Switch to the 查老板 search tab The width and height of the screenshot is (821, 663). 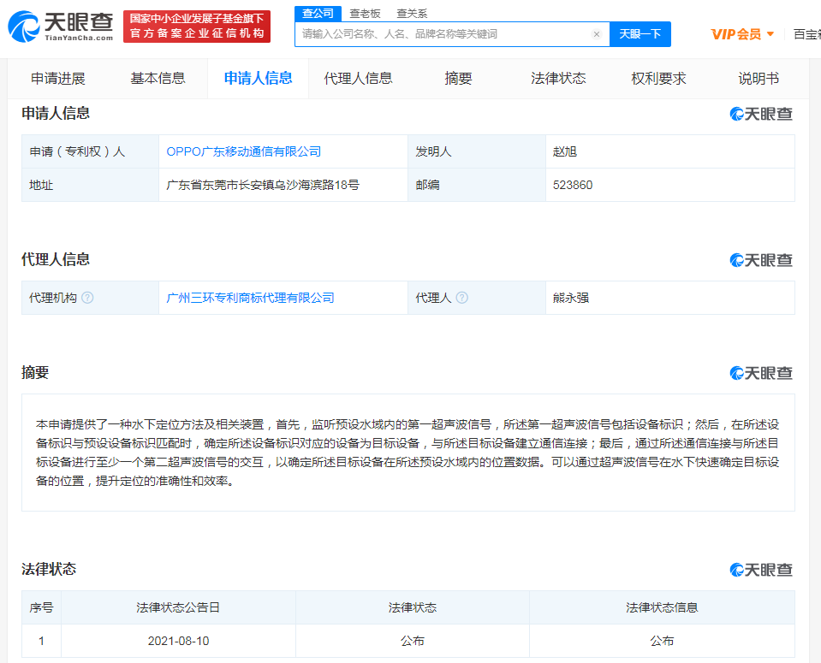pyautogui.click(x=363, y=13)
